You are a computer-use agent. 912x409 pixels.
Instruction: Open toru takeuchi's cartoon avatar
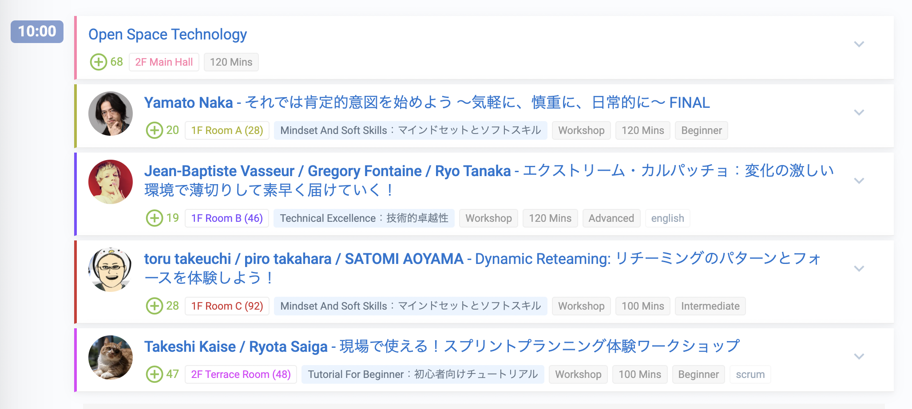click(x=111, y=270)
